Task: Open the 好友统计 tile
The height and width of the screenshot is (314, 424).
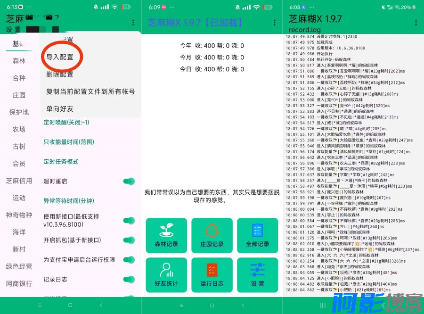Action: (166, 275)
